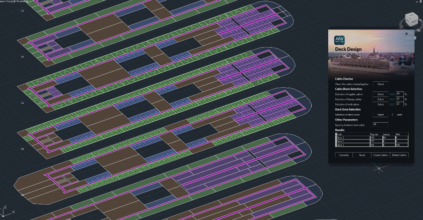The image size is (423, 220).
Task: Edit the spacing between each cabin field
Action: [380, 124]
